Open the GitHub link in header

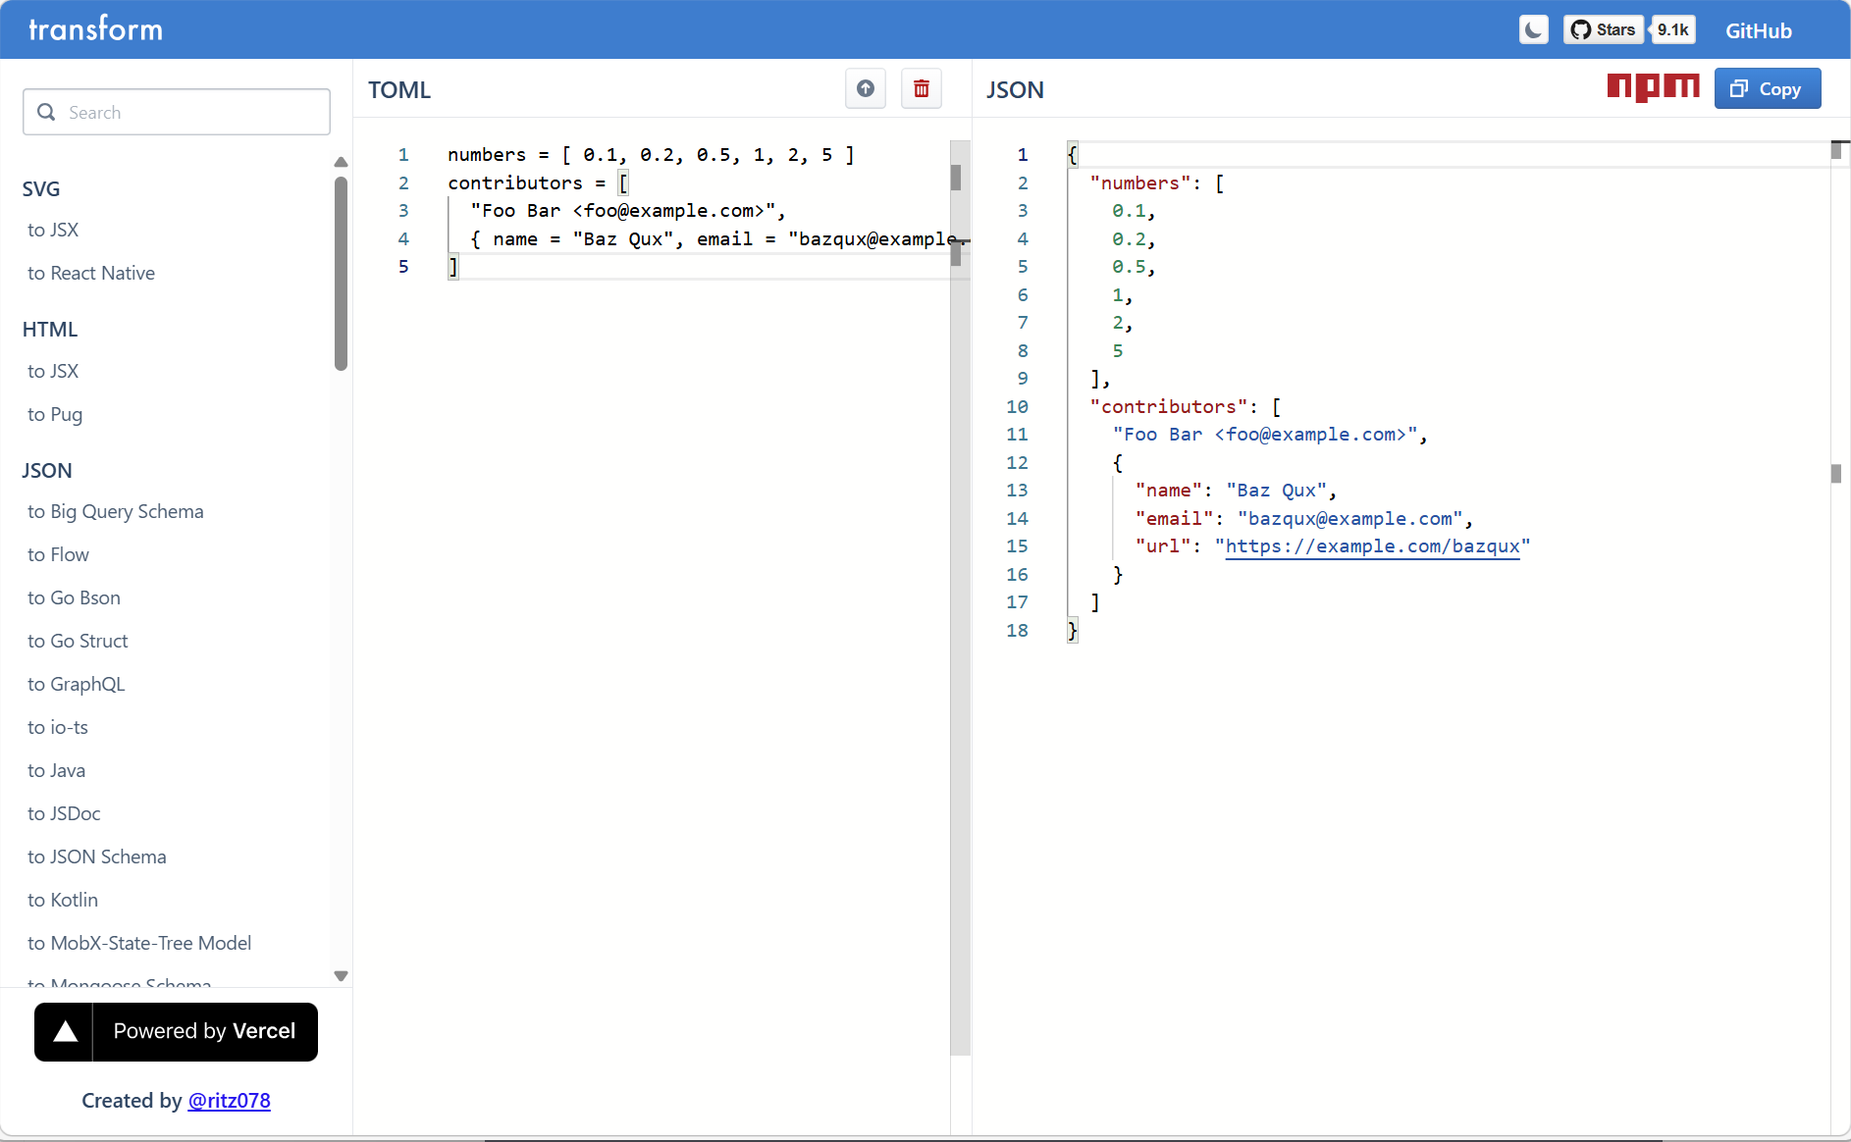[x=1758, y=30]
